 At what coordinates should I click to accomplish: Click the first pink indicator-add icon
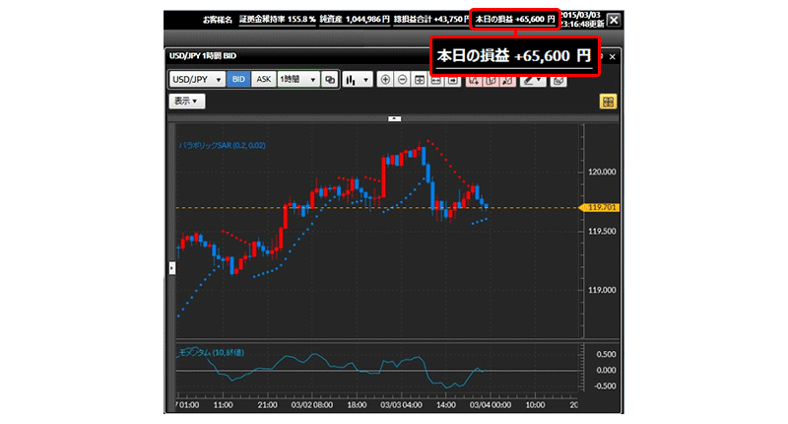[x=474, y=81]
